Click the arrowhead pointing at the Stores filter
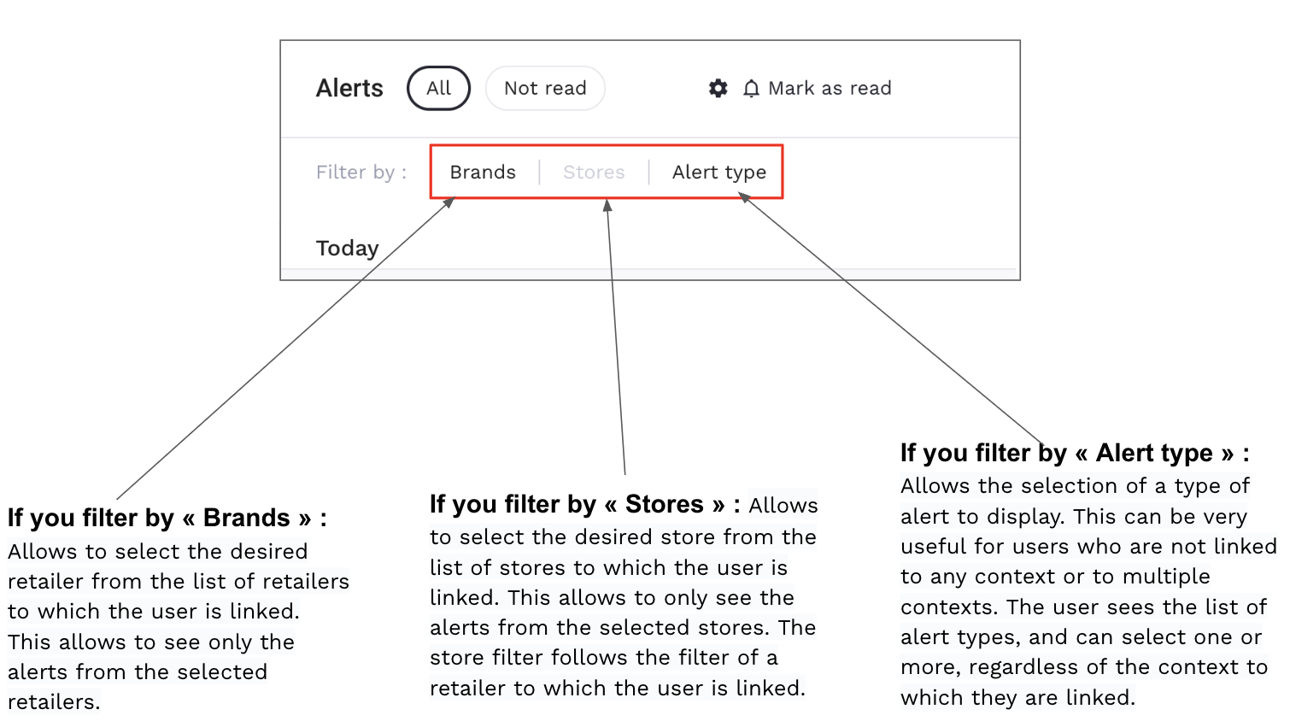This screenshot has height=721, width=1290. [x=607, y=205]
